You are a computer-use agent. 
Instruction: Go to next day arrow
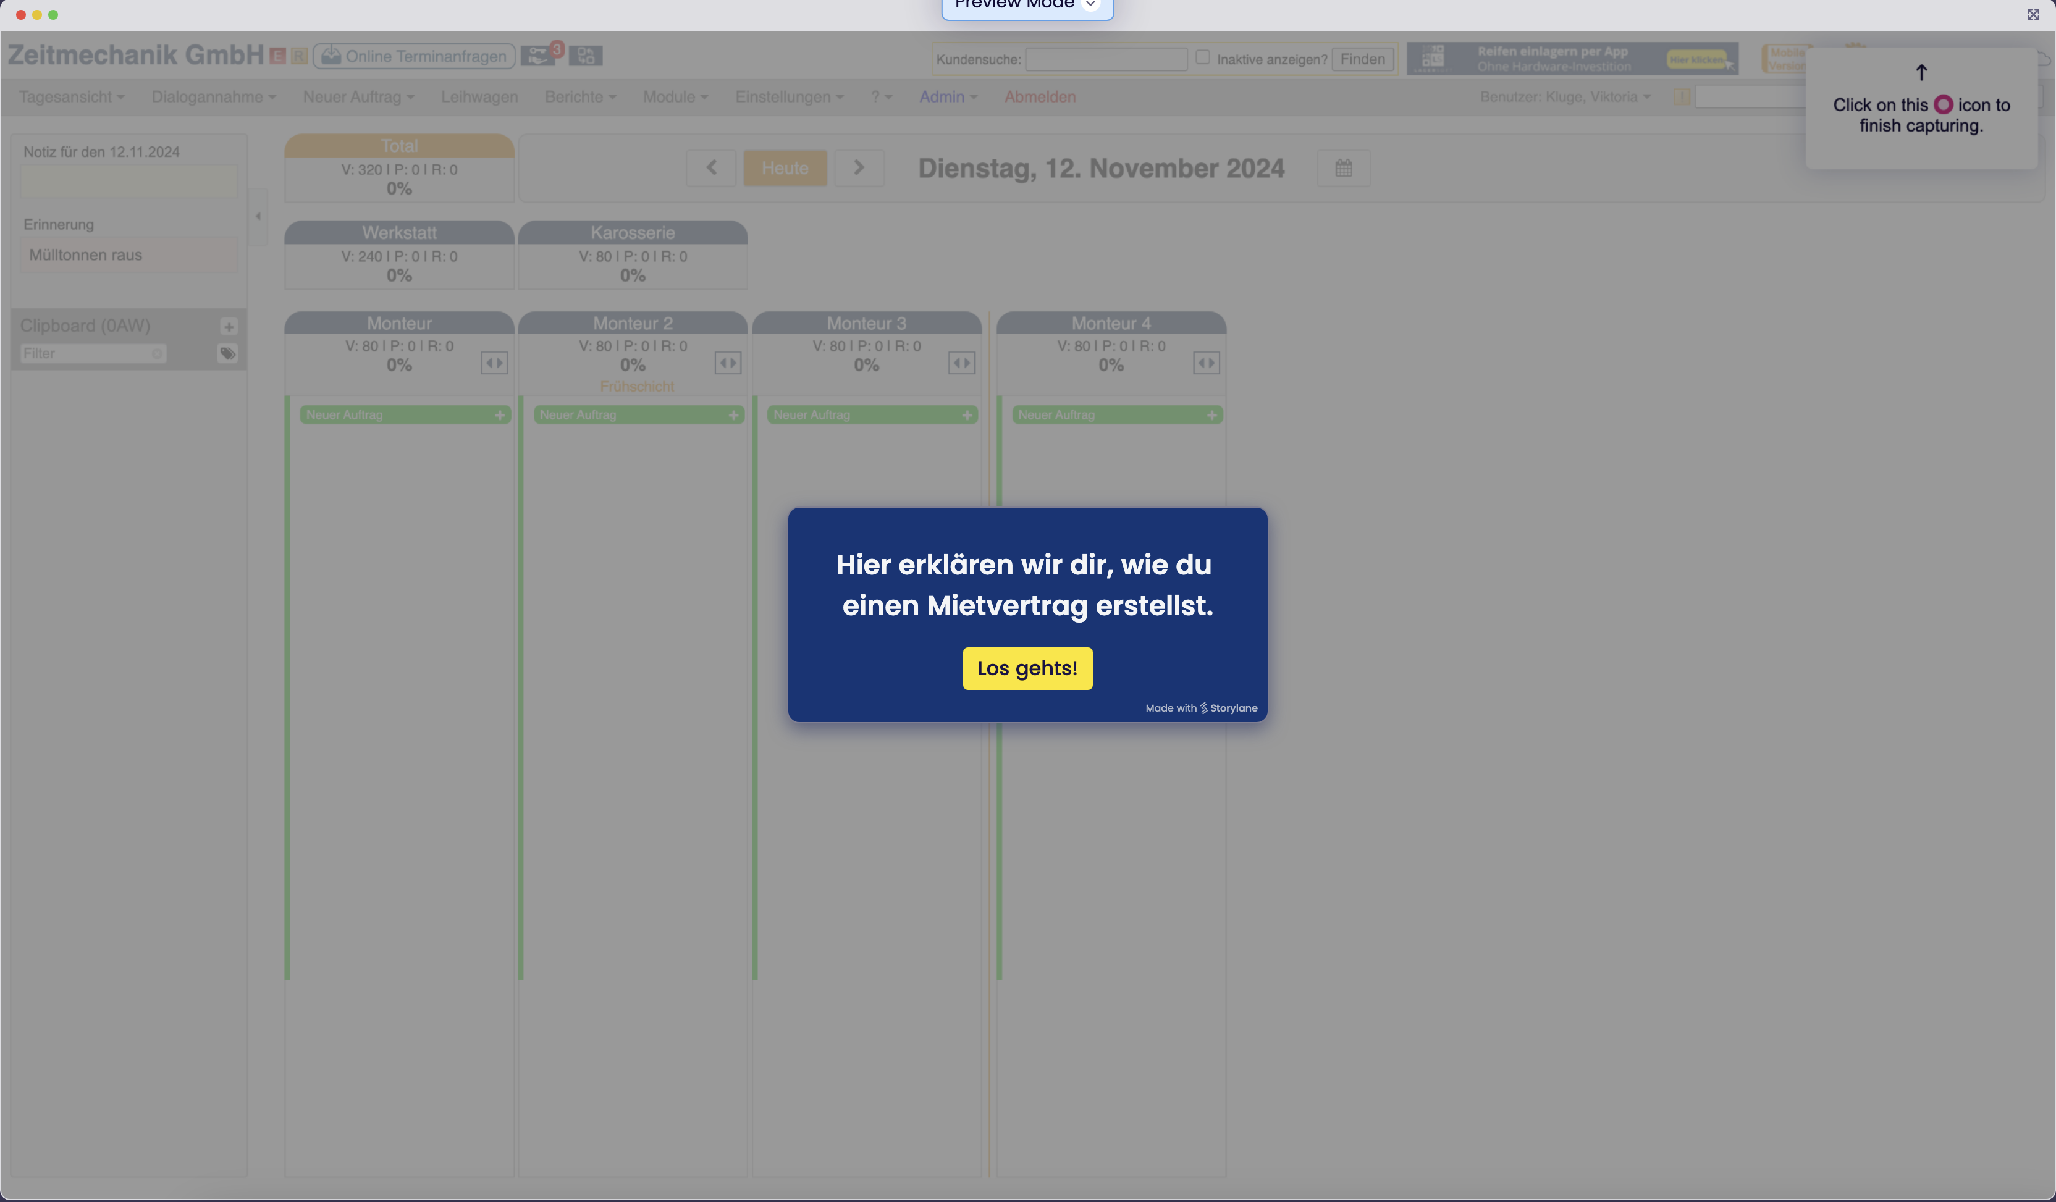pos(859,168)
